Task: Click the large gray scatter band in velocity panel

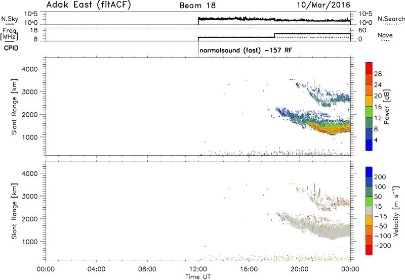Action: tap(331, 231)
